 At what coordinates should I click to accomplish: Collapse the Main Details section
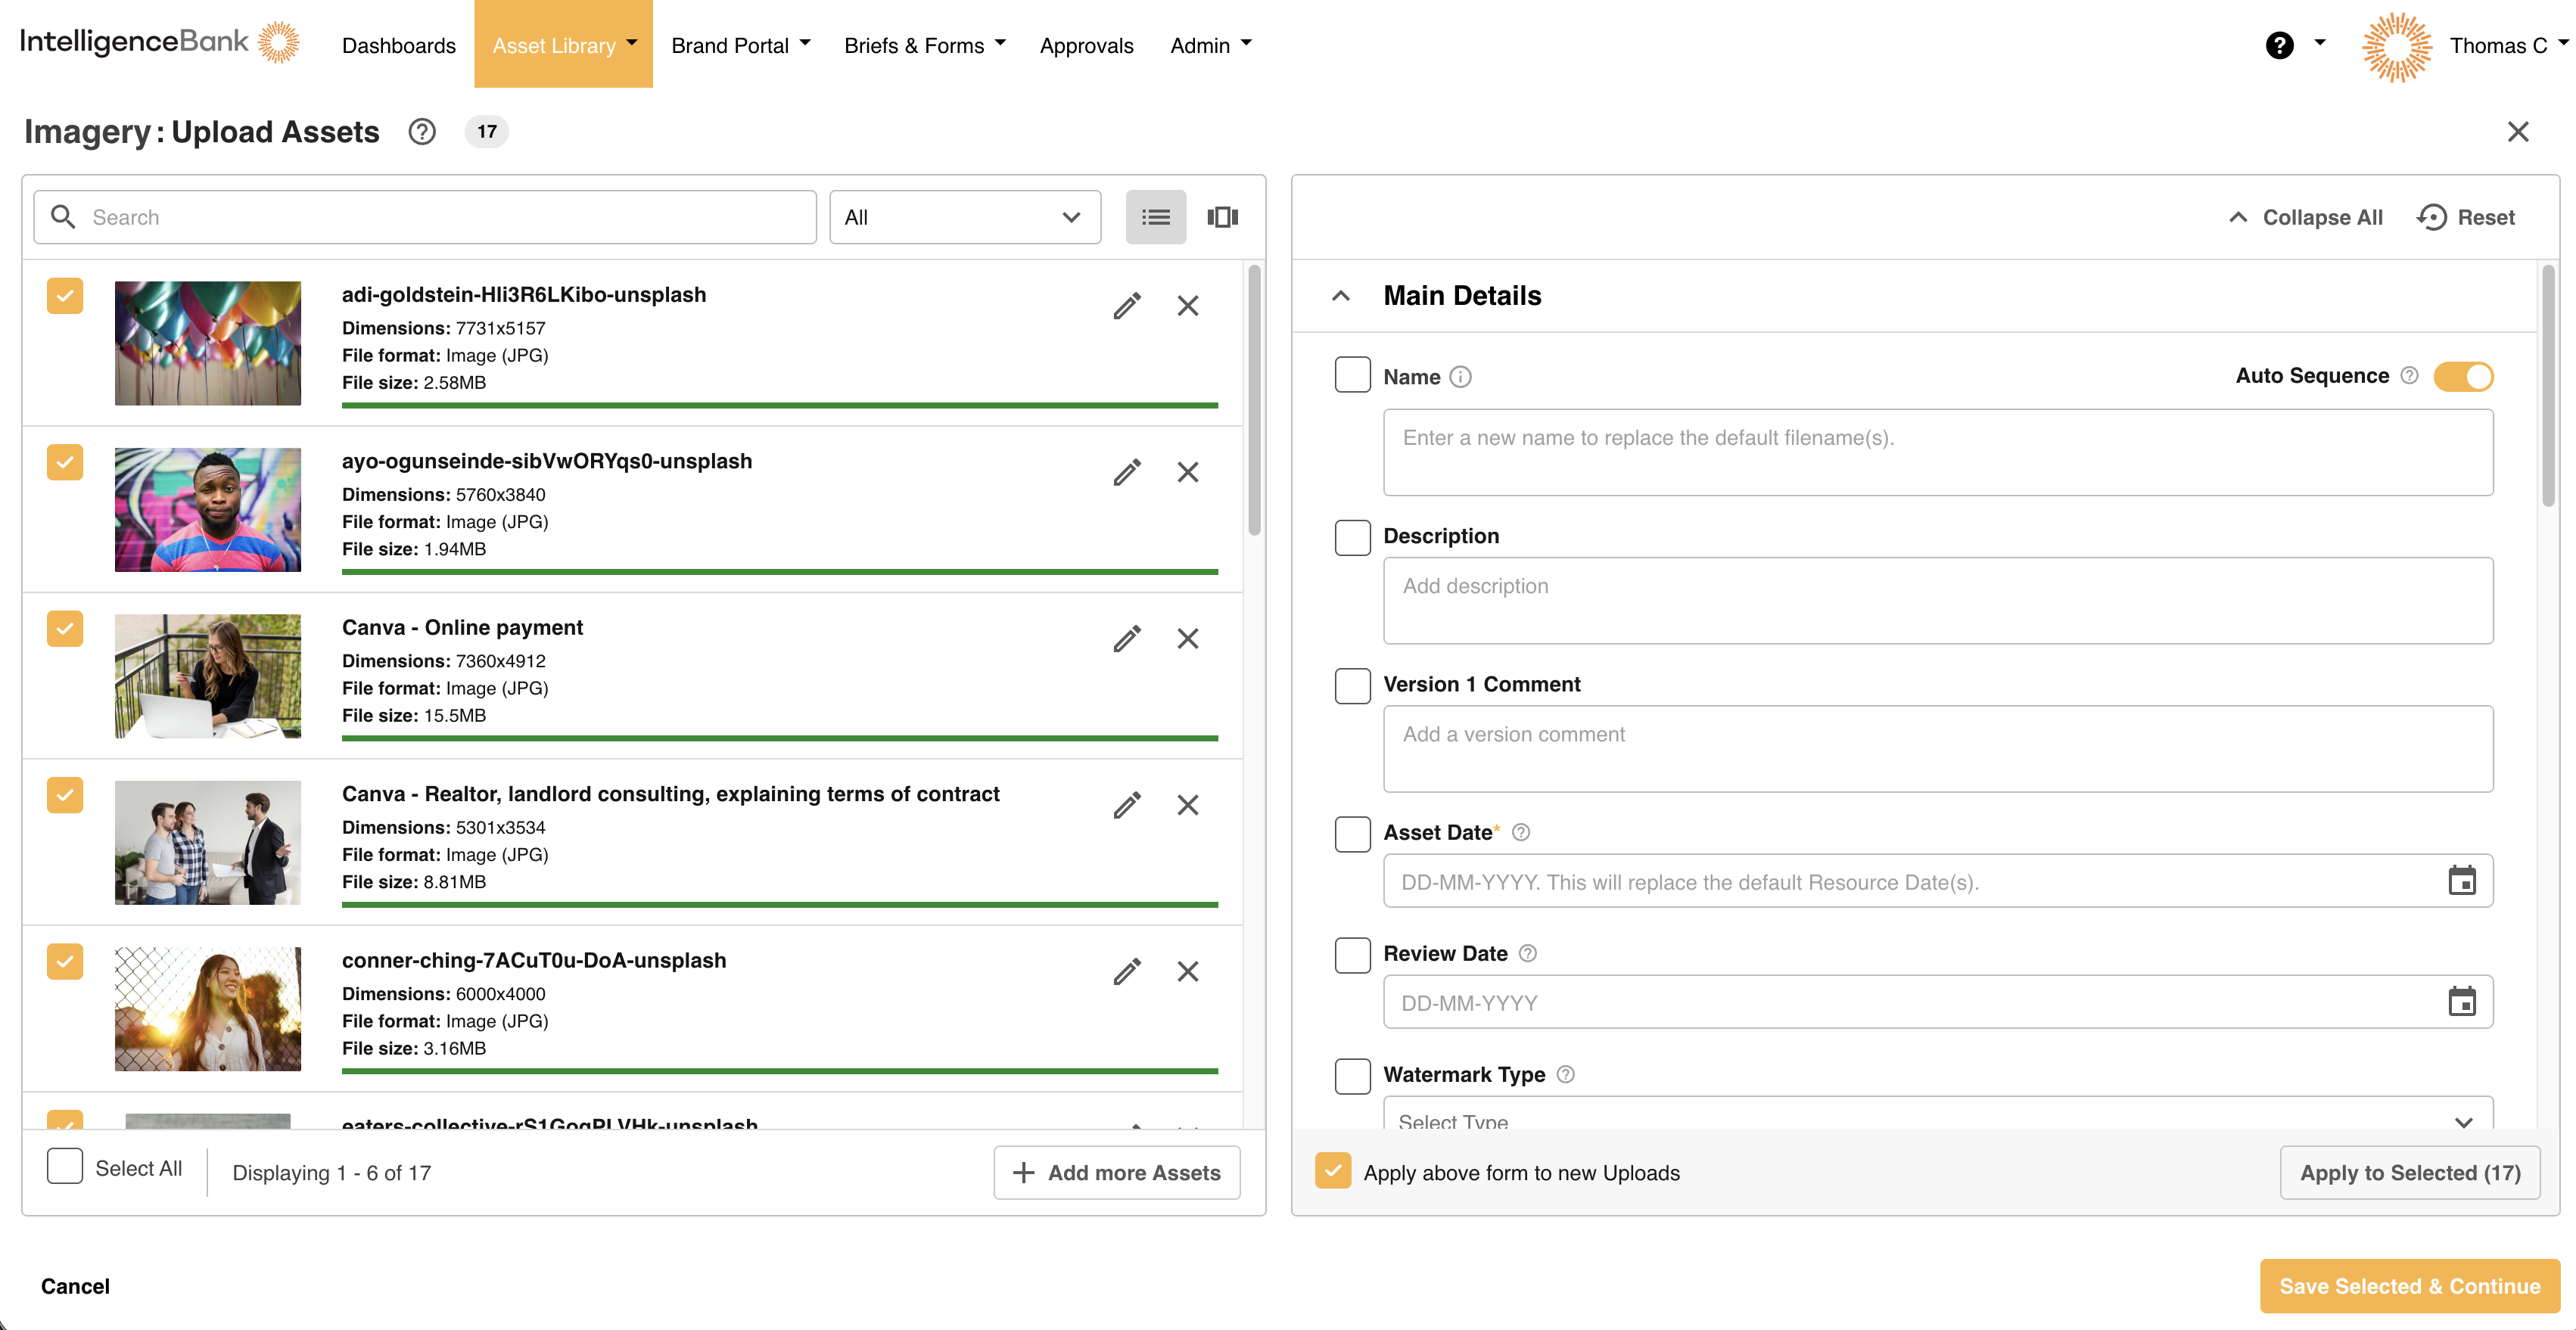click(x=1341, y=296)
